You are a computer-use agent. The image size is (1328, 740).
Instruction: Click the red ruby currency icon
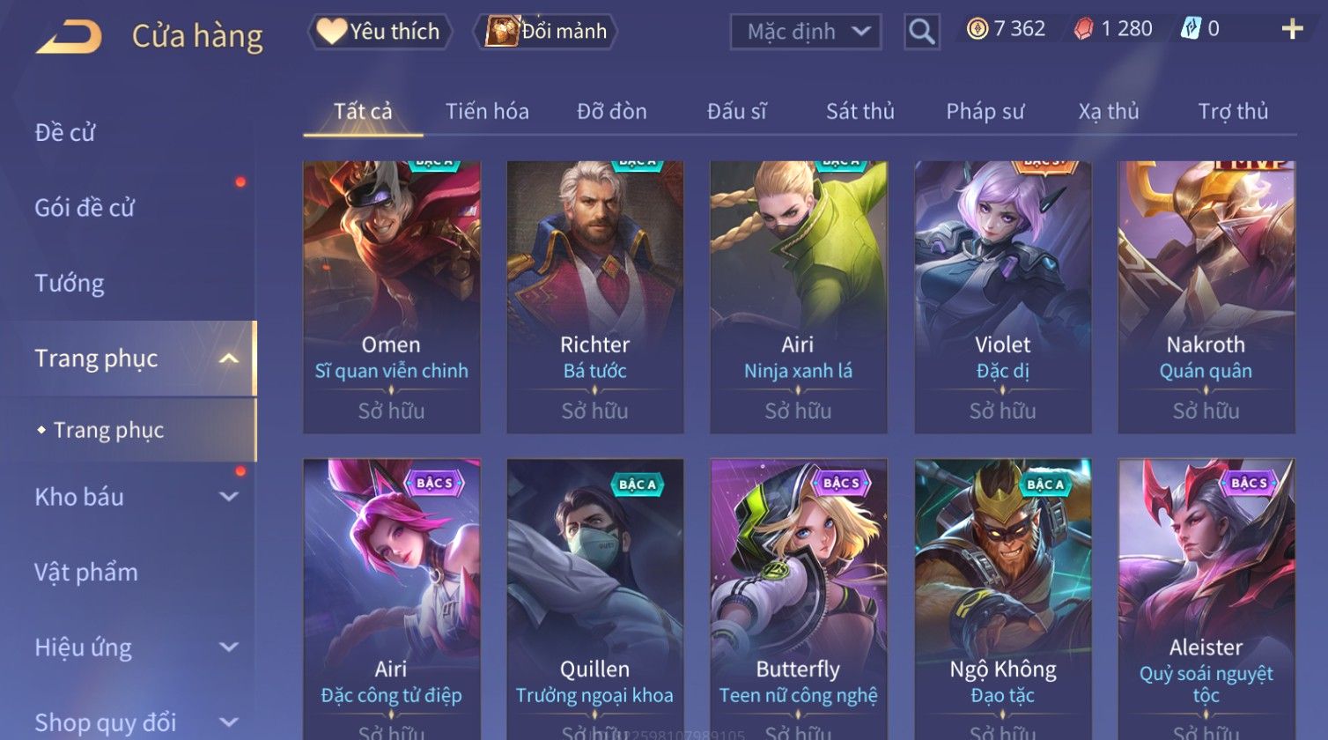pyautogui.click(x=1083, y=30)
